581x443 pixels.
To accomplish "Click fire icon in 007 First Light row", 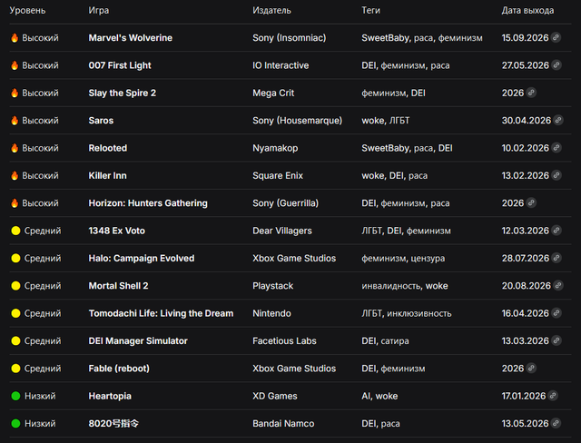I will 15,65.
